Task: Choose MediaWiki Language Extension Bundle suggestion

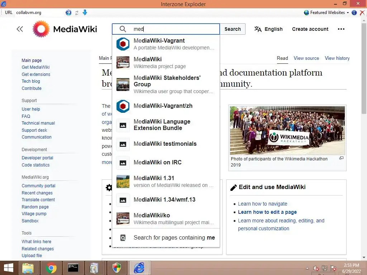Action: (x=166, y=125)
